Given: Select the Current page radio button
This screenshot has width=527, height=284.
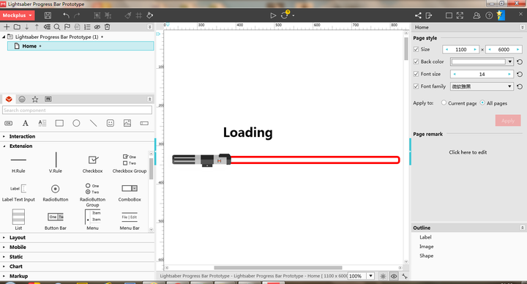Looking at the screenshot, I should coord(444,103).
